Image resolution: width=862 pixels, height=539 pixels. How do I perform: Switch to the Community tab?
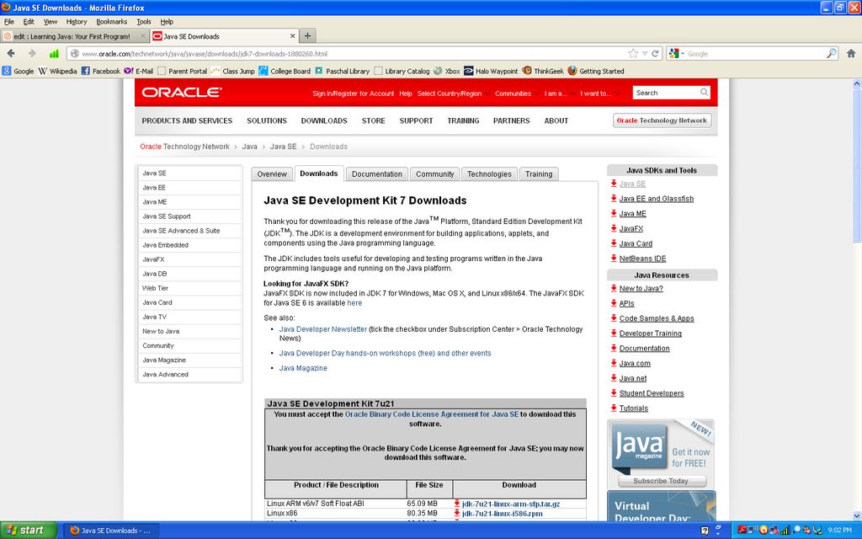click(x=435, y=173)
